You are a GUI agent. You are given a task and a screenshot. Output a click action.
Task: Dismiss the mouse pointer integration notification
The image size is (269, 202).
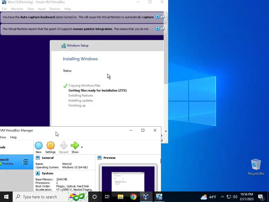157,29
